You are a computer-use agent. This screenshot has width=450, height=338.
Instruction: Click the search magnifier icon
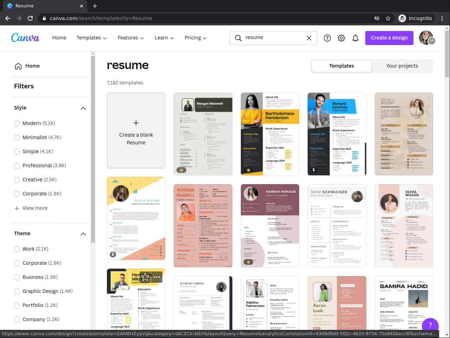tap(238, 38)
